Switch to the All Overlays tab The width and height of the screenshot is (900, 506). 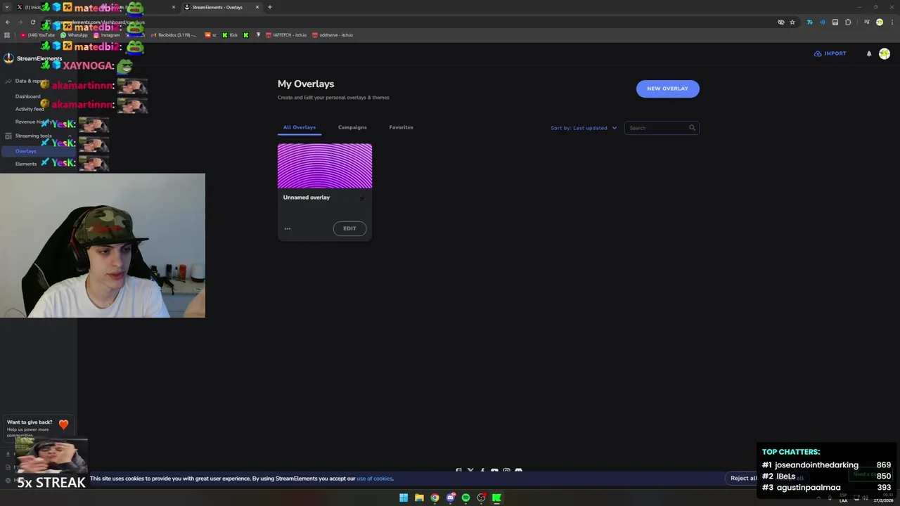[x=300, y=127]
